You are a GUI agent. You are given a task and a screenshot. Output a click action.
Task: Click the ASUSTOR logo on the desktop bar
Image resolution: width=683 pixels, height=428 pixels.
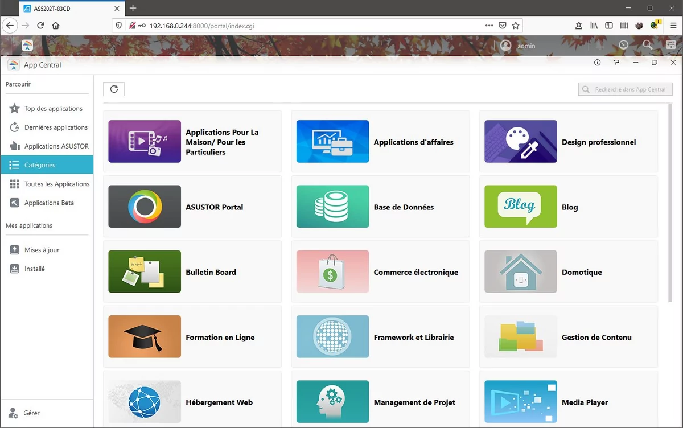[27, 46]
